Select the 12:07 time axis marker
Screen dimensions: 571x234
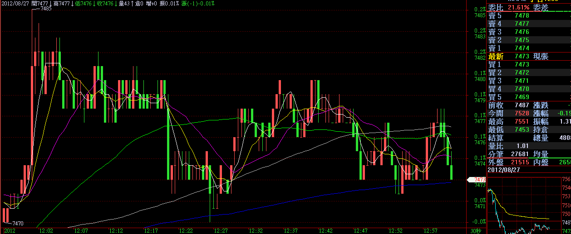pyautogui.click(x=81, y=231)
